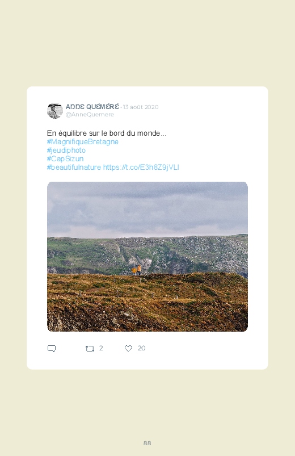Click the retweet count 2
This screenshot has height=456, width=295.
(x=101, y=348)
